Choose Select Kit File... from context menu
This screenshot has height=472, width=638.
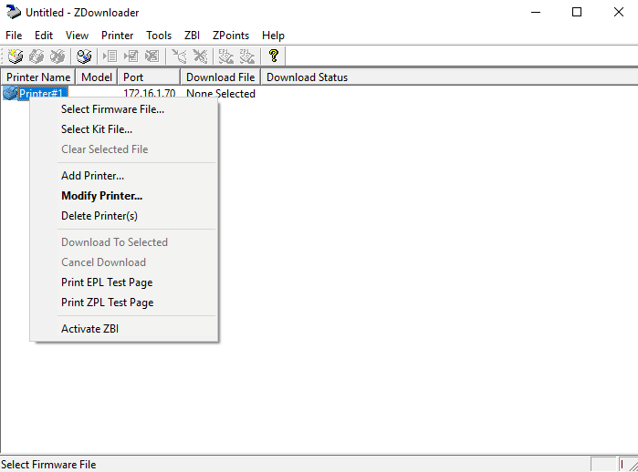[x=97, y=129]
